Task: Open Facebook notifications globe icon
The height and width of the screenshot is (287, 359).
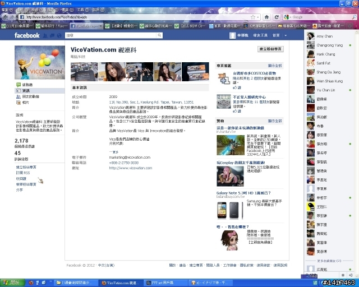Action: coord(59,35)
